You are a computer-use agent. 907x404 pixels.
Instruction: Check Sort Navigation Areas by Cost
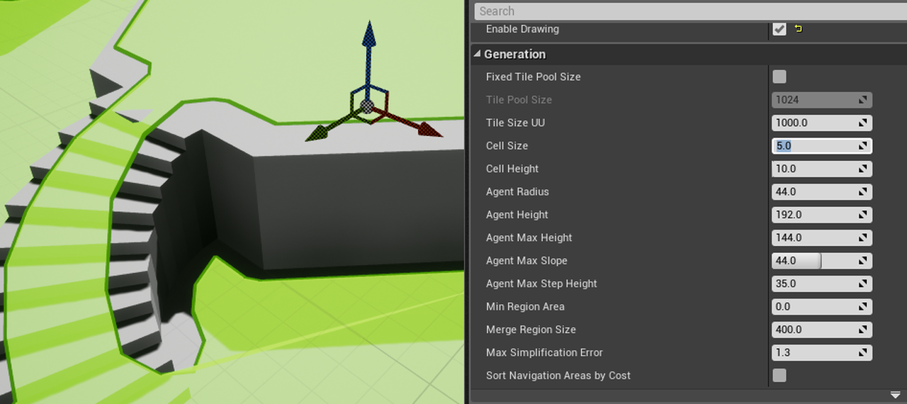[779, 376]
